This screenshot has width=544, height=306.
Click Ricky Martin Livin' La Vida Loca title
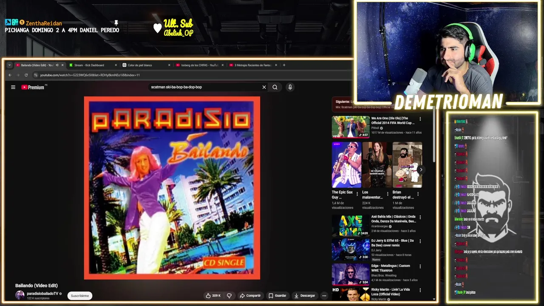[391, 292]
